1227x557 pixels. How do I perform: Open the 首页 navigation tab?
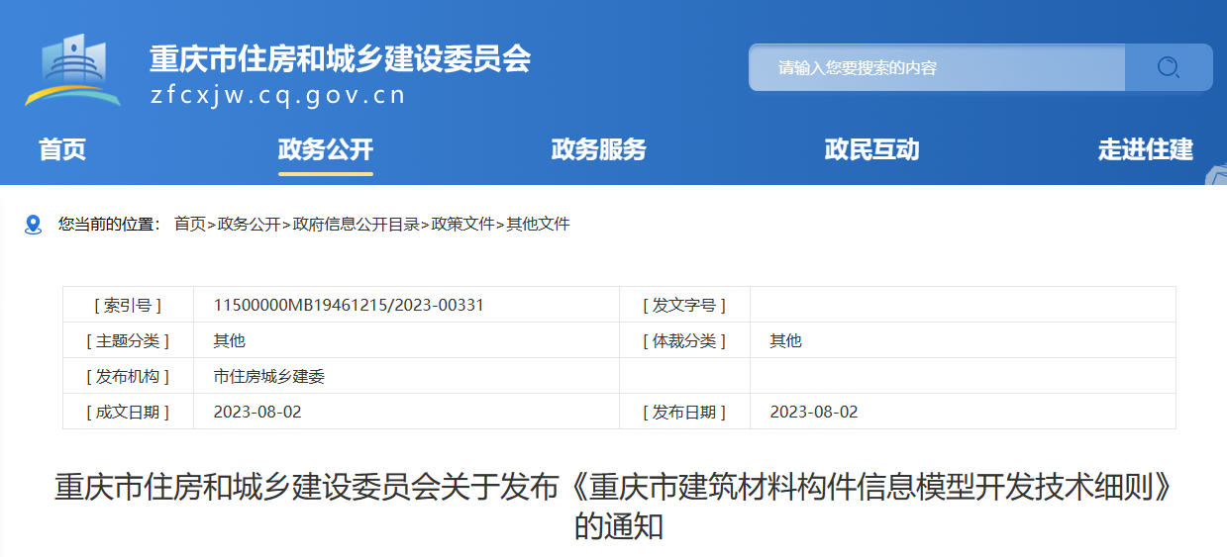pyautogui.click(x=62, y=149)
